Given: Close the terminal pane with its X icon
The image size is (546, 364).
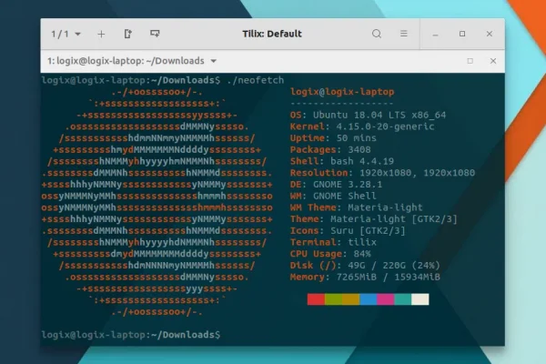Looking at the screenshot, I should coord(493,61).
